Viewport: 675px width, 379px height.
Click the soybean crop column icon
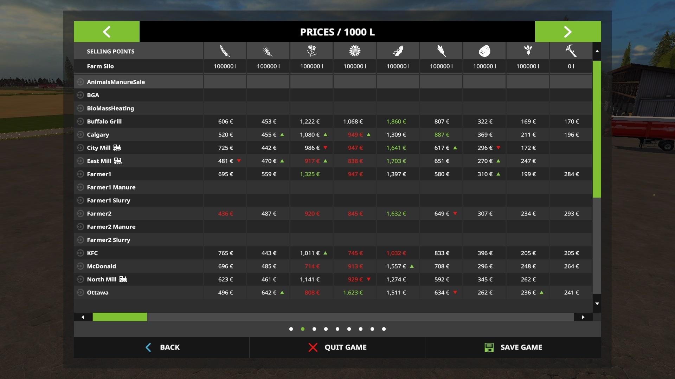point(398,51)
